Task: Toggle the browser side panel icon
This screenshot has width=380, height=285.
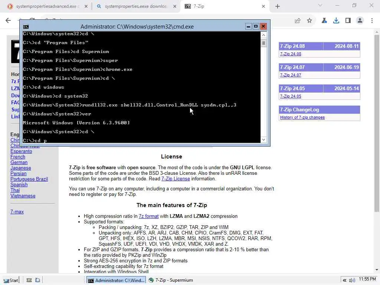Action: (348, 21)
